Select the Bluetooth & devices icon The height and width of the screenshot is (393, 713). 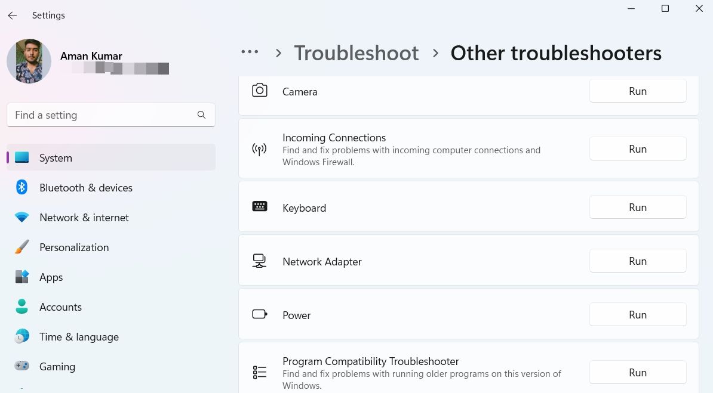pos(22,187)
